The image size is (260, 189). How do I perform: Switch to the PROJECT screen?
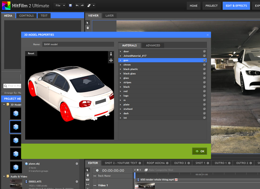211,6
